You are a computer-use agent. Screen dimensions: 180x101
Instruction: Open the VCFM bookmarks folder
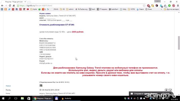(131, 9)
